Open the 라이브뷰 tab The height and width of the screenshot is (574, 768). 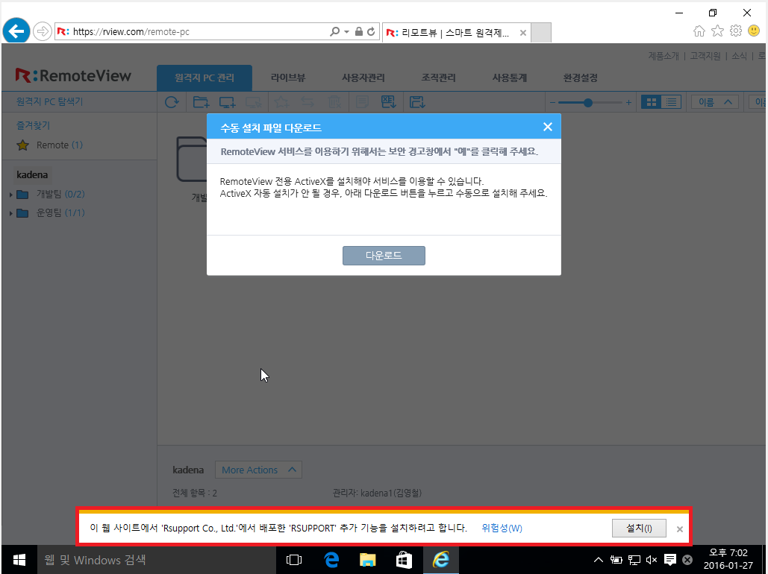tap(288, 78)
